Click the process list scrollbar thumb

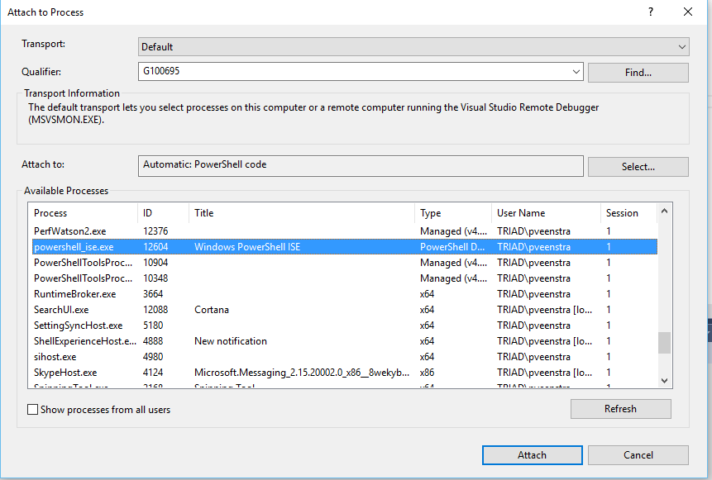click(x=664, y=343)
